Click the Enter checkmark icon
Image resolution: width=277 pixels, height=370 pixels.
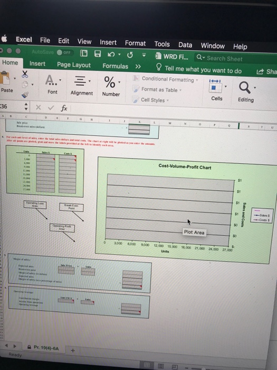pyautogui.click(x=51, y=108)
